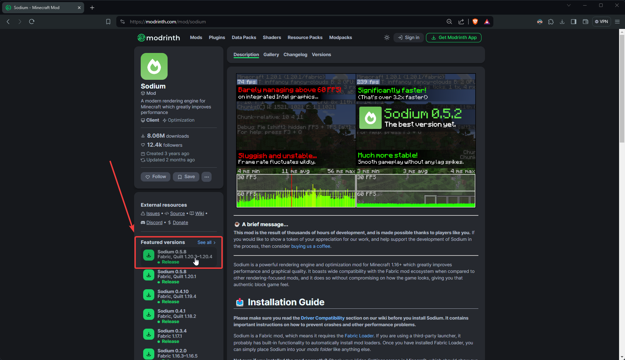Open a new browser tab
625x360 pixels.
click(92, 8)
